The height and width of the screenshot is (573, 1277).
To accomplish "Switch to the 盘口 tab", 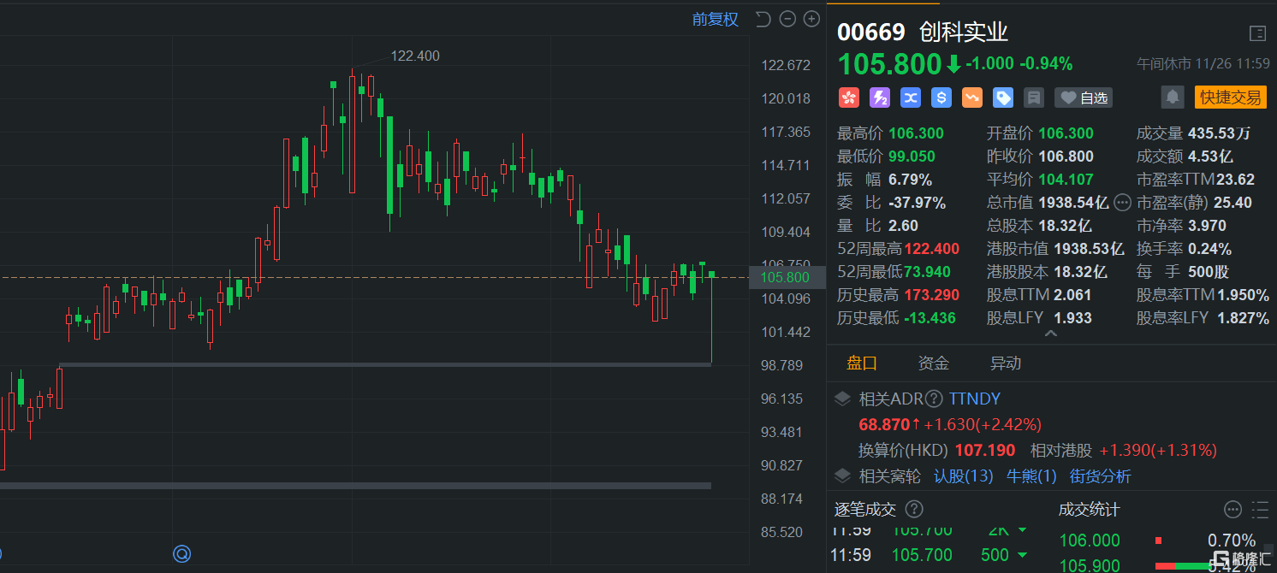I will [862, 363].
